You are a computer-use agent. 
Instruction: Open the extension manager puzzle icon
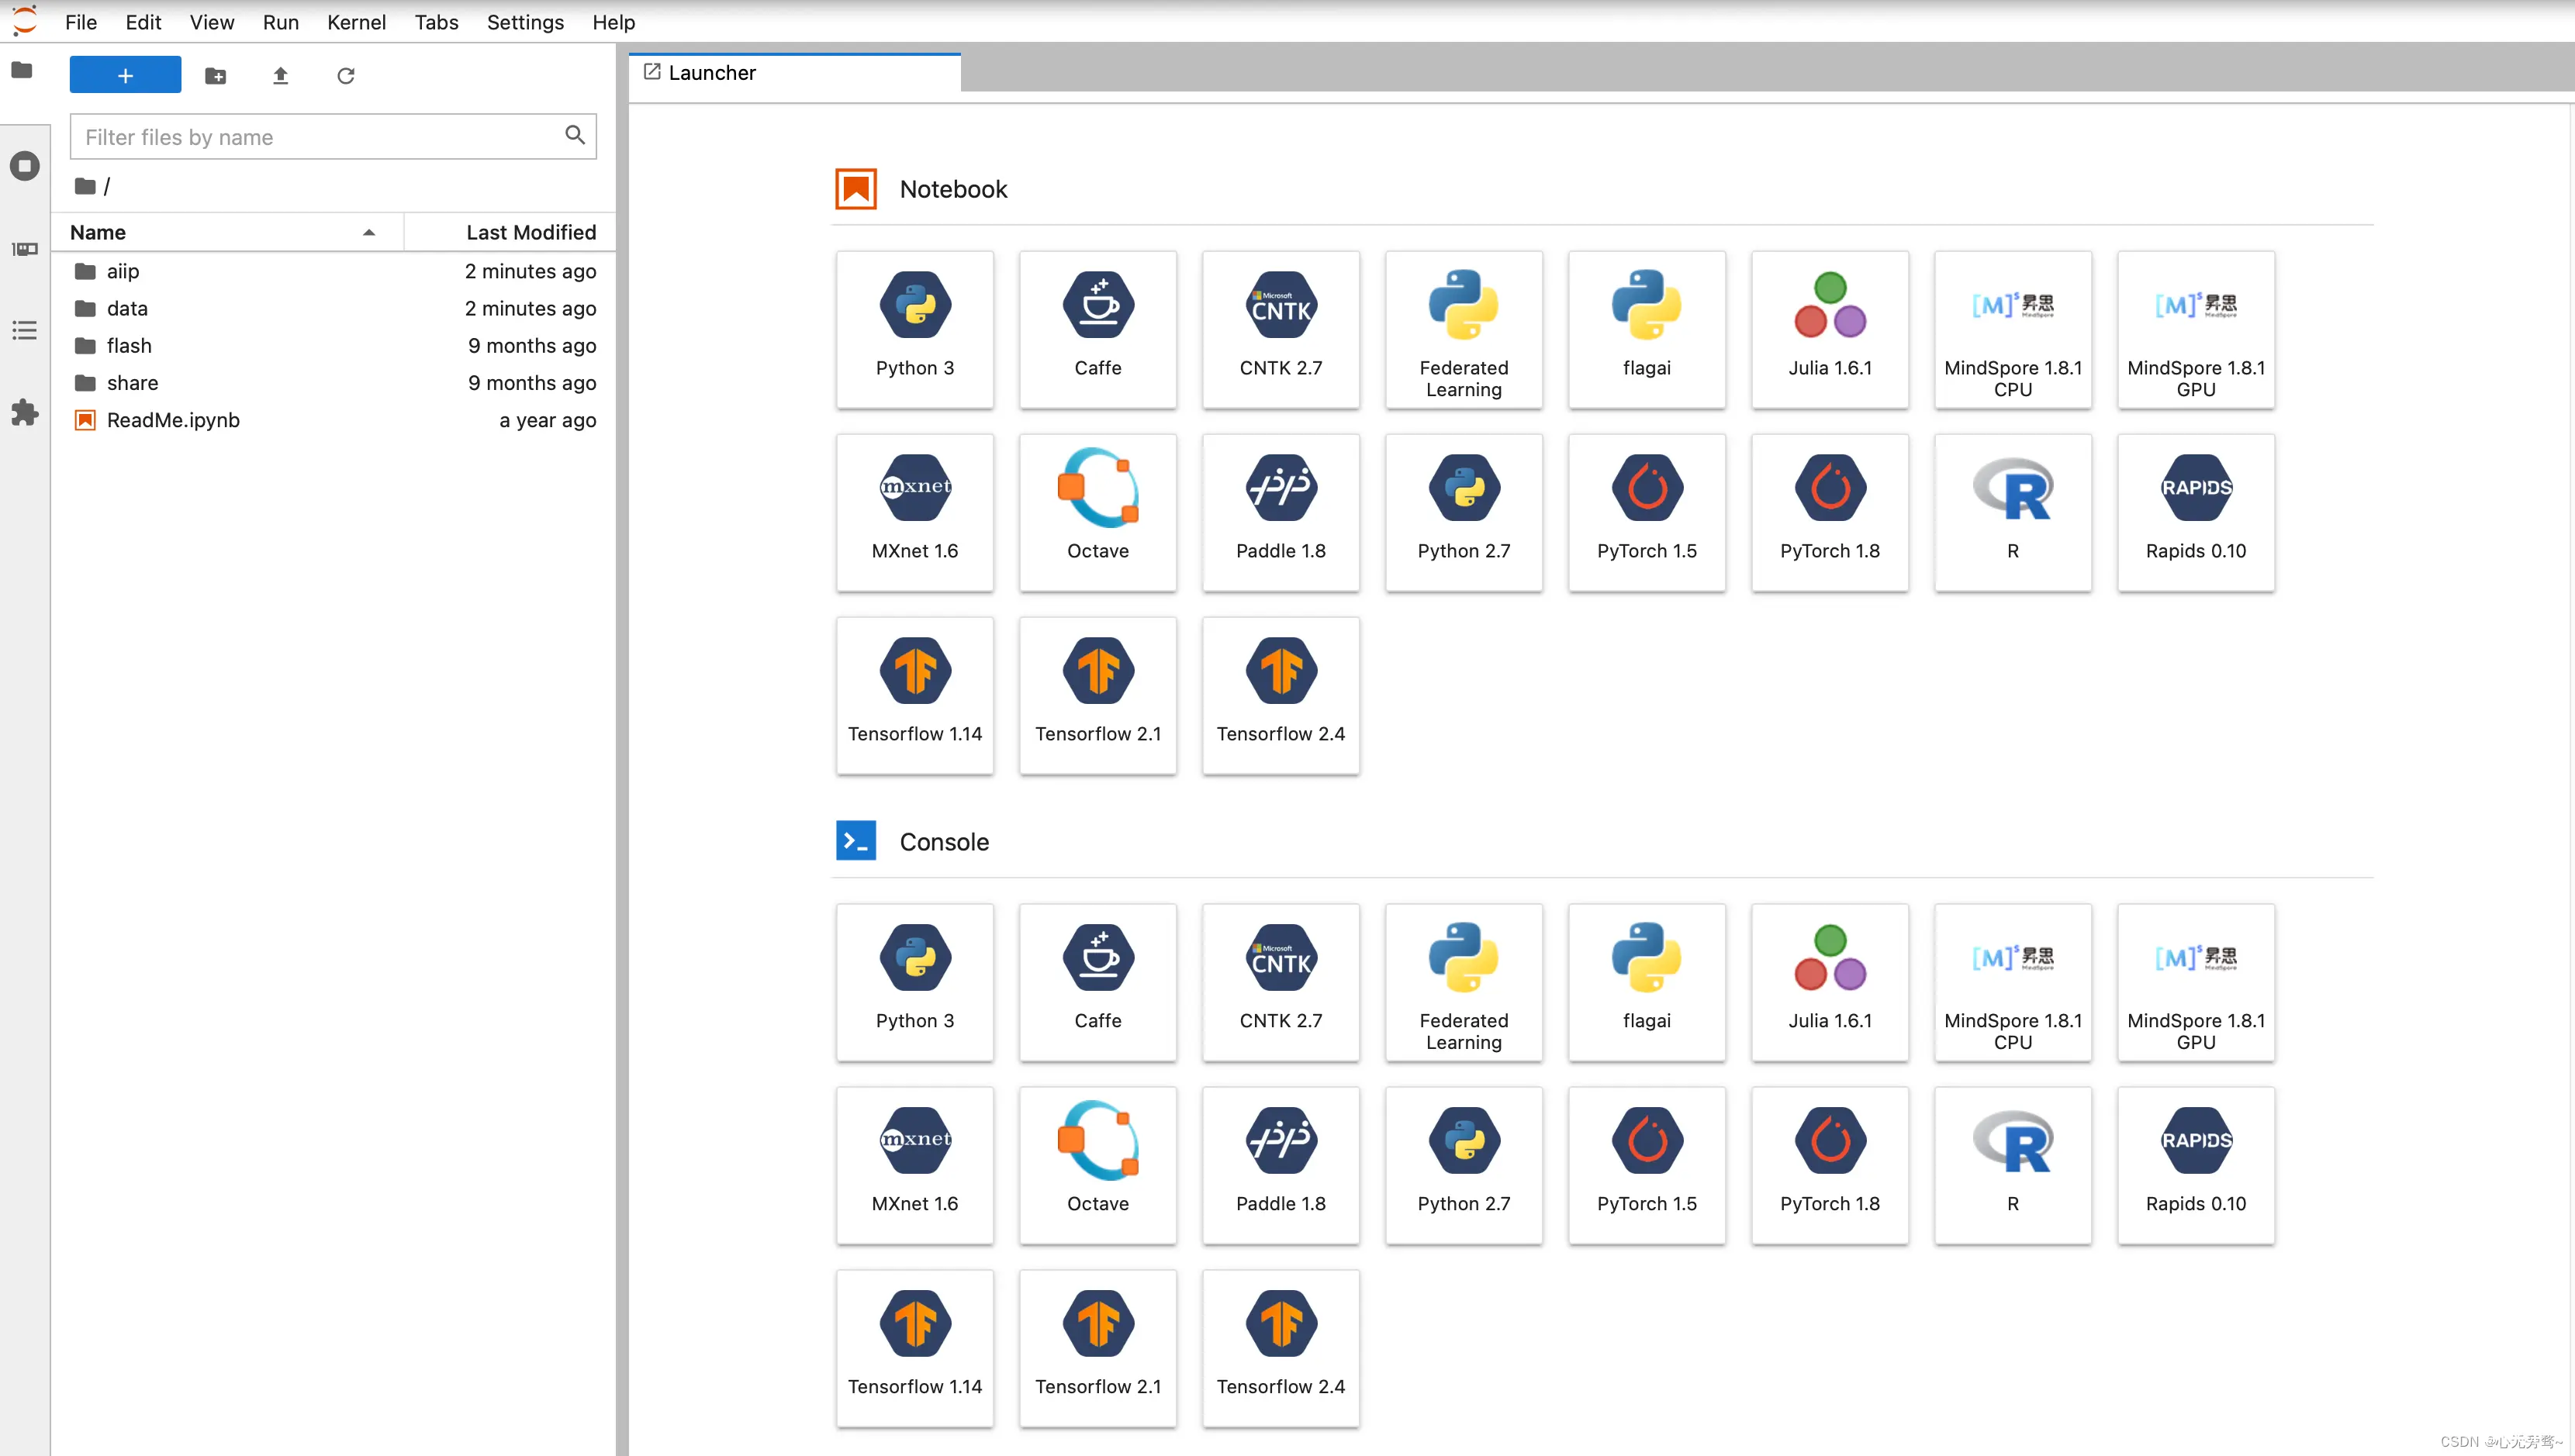point(24,412)
